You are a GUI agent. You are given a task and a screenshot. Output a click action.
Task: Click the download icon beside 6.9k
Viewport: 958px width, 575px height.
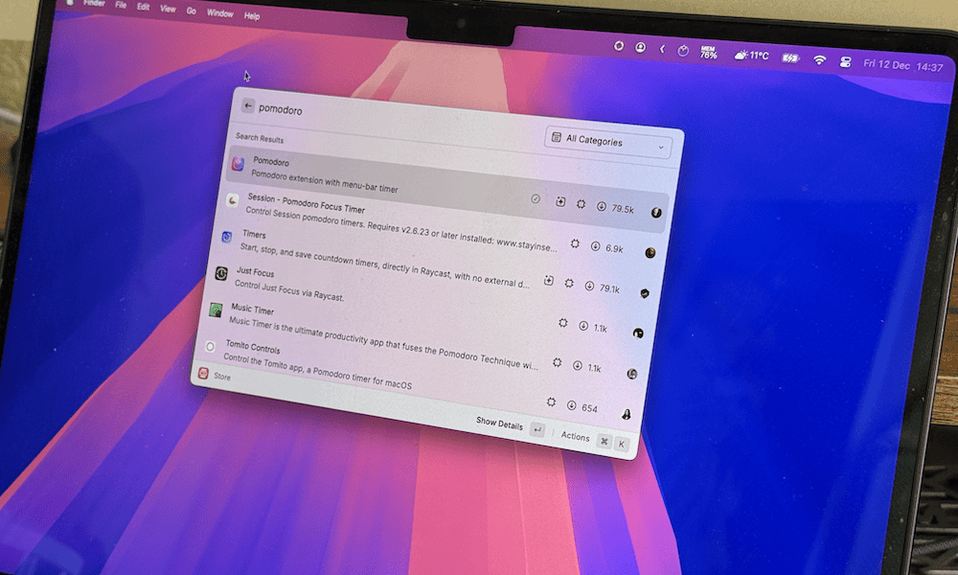click(595, 246)
